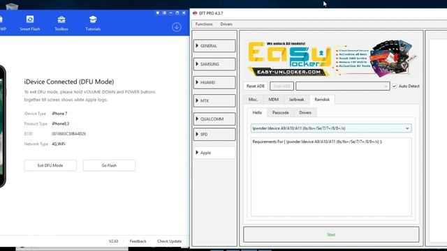
Task: Click the requirements text area
Action: tap(331, 177)
